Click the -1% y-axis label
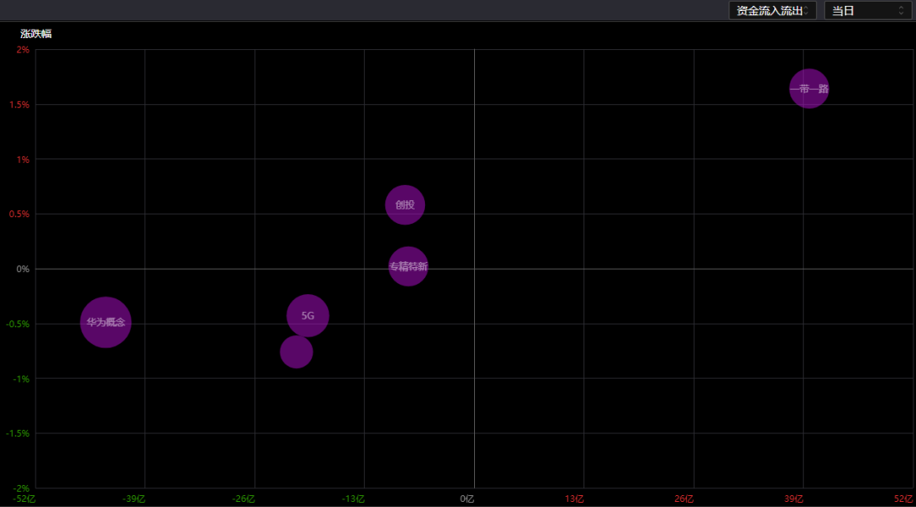 point(20,379)
